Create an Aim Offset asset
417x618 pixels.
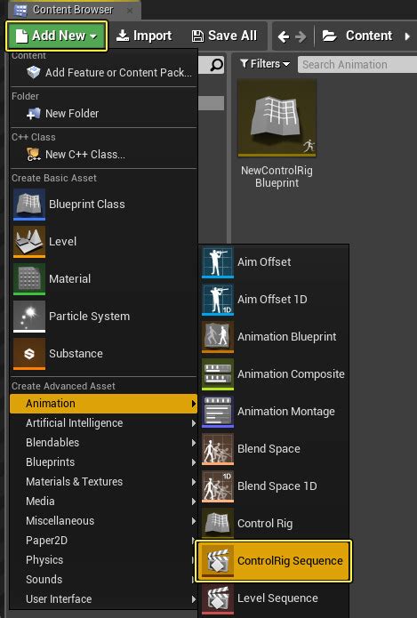tap(274, 262)
